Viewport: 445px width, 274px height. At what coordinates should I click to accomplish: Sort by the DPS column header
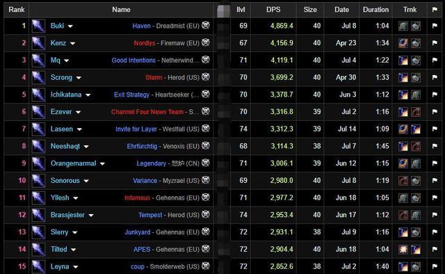(x=273, y=10)
